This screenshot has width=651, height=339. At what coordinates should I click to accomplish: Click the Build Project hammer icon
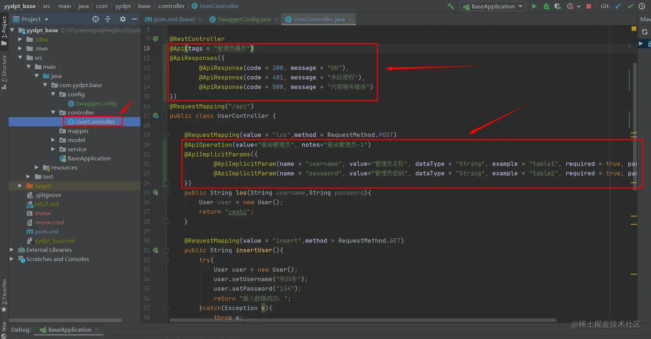[x=450, y=6]
